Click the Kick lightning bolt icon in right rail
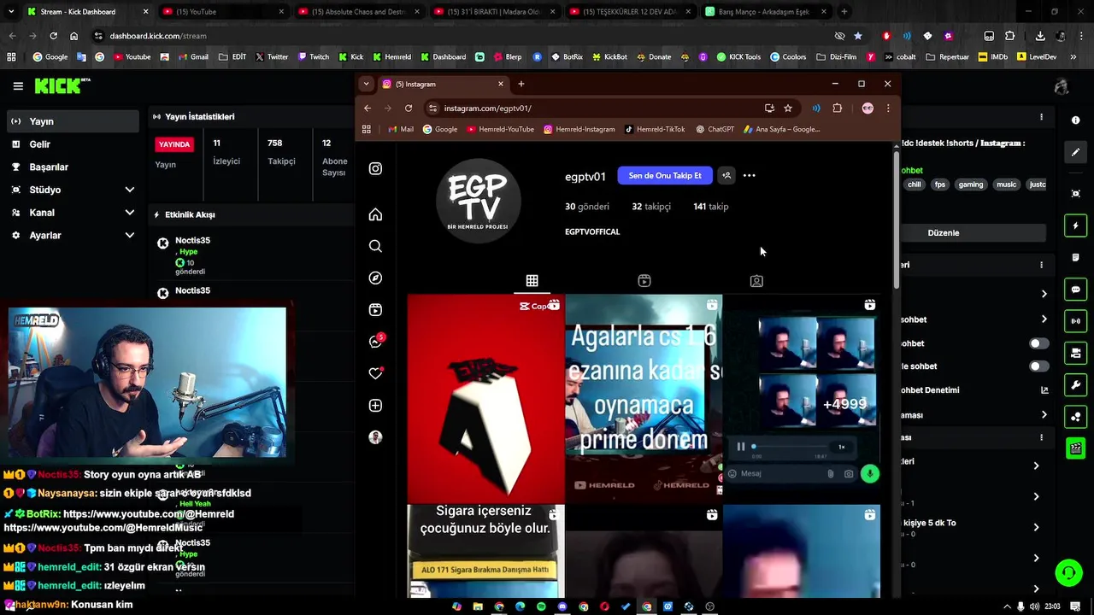Viewport: 1094px width, 615px height. pos(1076,225)
